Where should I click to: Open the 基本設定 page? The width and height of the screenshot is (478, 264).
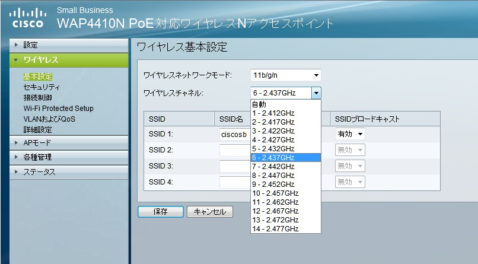click(37, 76)
